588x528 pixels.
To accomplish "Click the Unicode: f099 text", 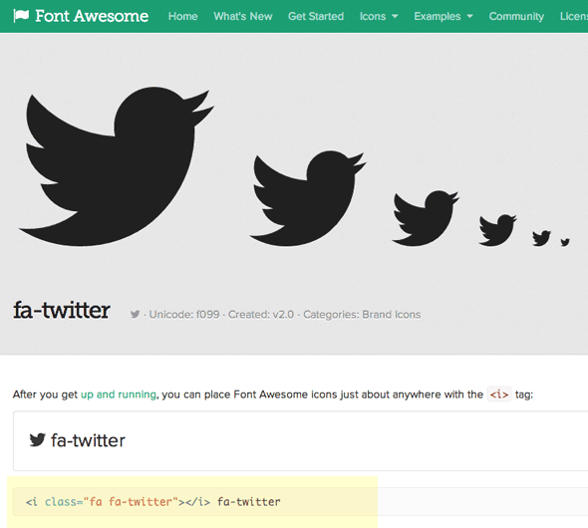I will coord(184,315).
